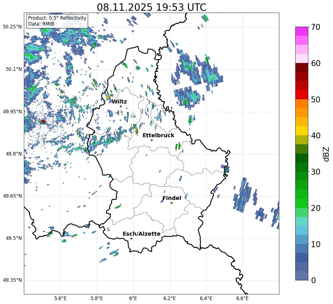Viewport: 333px width, 304px height.
Task: Pick the dark green colorbar swatch just above the 30 tick
Action: (x=301, y=167)
